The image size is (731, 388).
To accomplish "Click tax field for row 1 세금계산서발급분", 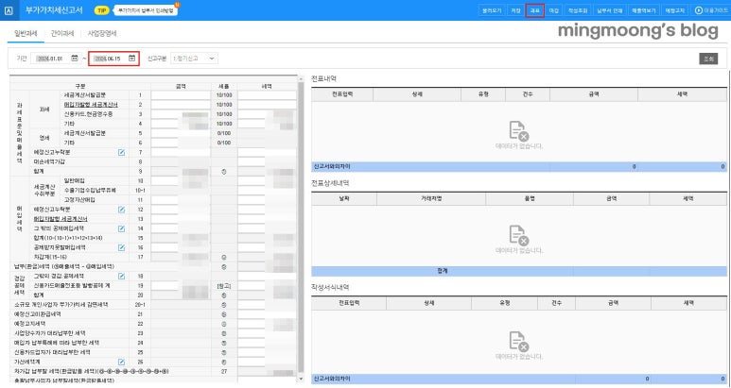I will (x=267, y=95).
